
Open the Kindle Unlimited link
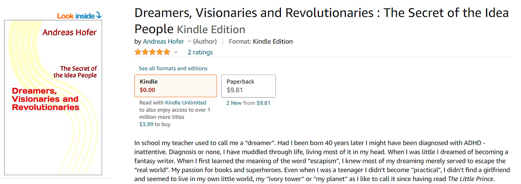pyautogui.click(x=186, y=103)
